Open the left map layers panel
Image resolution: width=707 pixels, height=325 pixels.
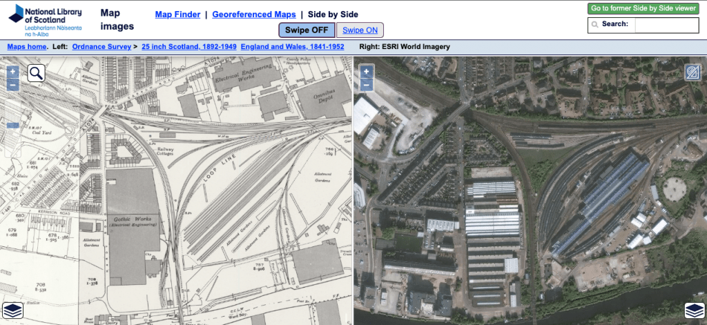(x=12, y=311)
